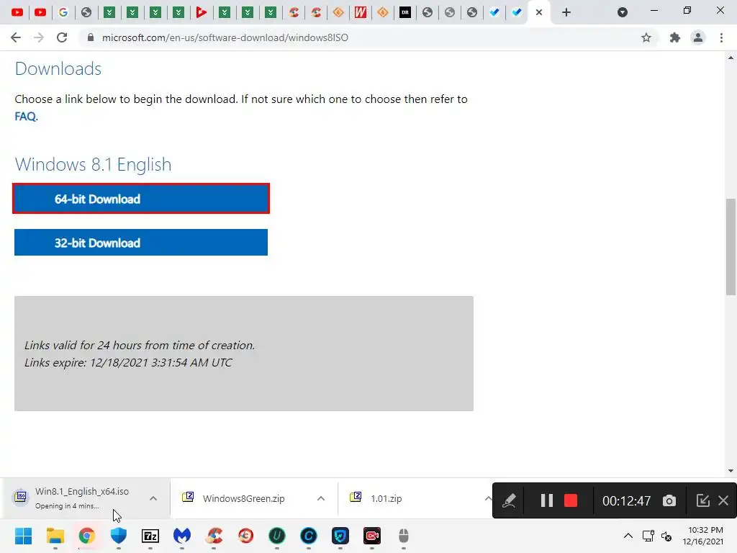Switch to the black DR icon tab
737x553 pixels.
point(405,12)
